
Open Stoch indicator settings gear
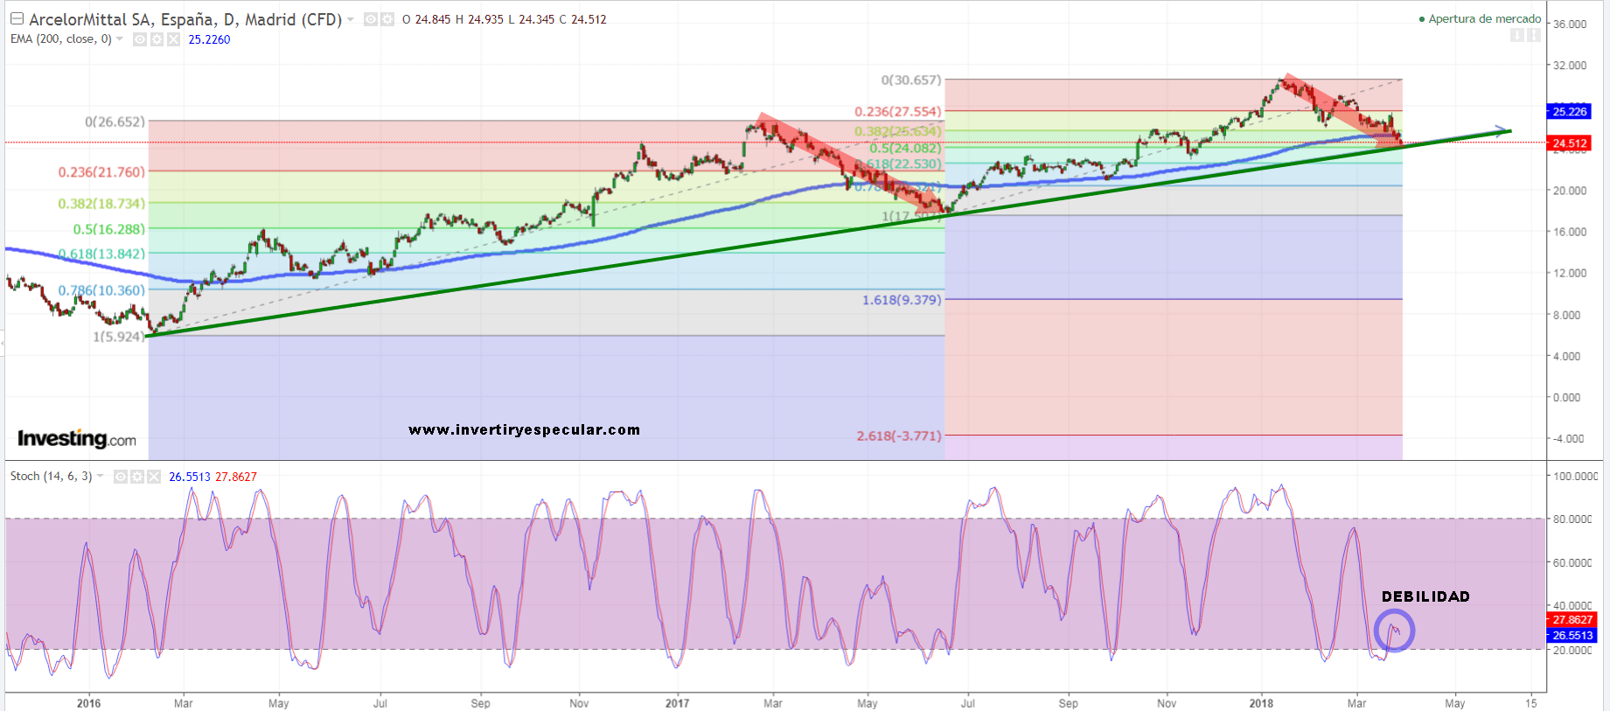point(137,477)
